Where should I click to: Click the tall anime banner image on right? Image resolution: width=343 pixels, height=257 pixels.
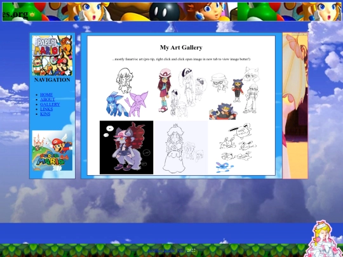(295, 106)
